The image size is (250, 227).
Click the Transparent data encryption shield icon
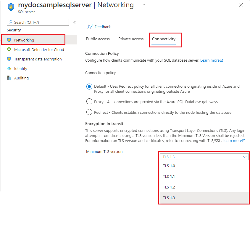click(9, 59)
